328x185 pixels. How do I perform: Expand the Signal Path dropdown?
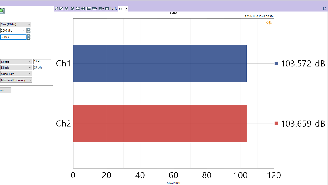pos(16,74)
